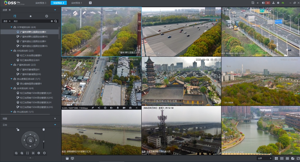Take a snapshot with the camera icon
The width and height of the screenshot is (300, 162).
[130, 108]
